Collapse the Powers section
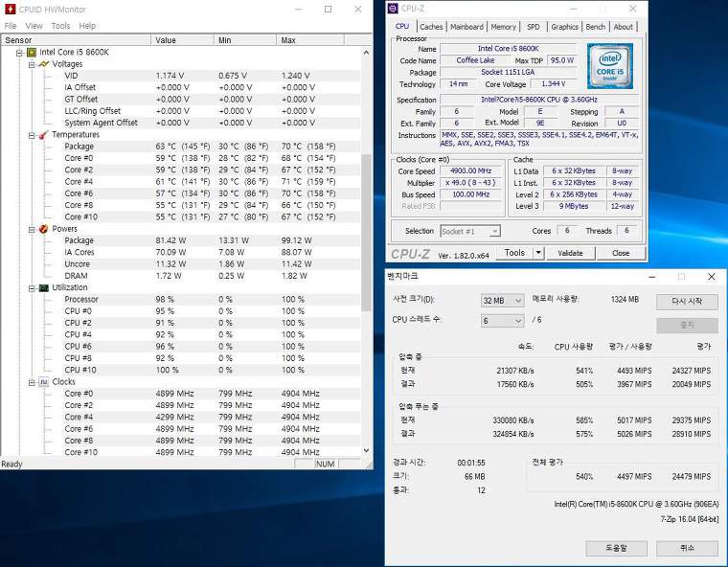Viewport: 728px width, 567px height. [x=32, y=230]
